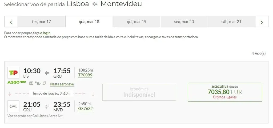Click the airplane icon between GRU and MVD
The width and height of the screenshot is (273, 128).
[47, 106]
